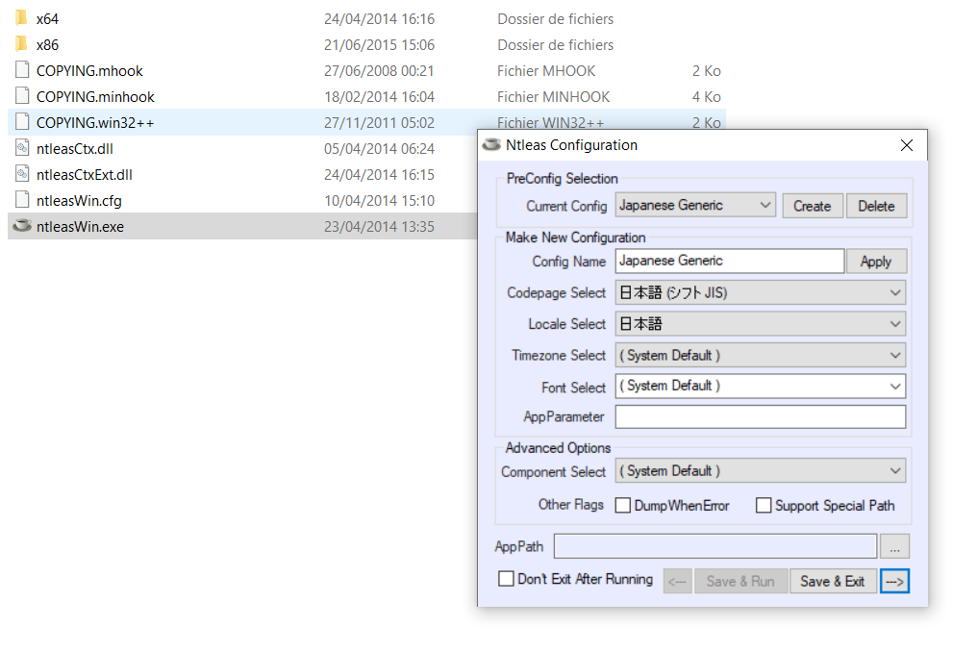Click the Ntleas Configuration title bar icon

click(x=491, y=145)
